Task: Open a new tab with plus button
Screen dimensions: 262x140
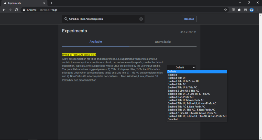Action: click(x=52, y=3)
